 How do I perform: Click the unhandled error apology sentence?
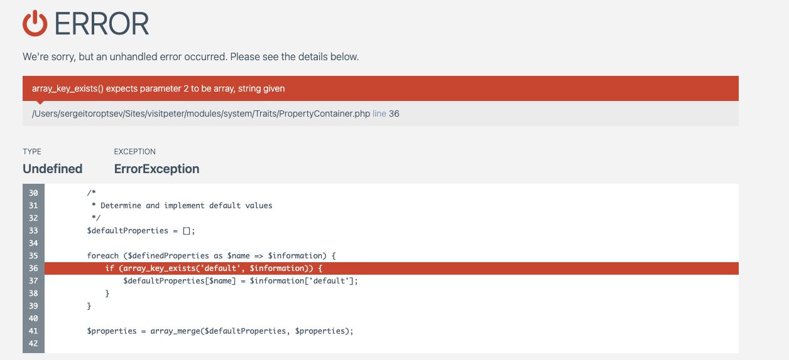tap(191, 56)
